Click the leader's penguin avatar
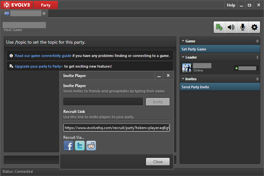Screen dimensions: 264x176 pyautogui.click(x=187, y=68)
